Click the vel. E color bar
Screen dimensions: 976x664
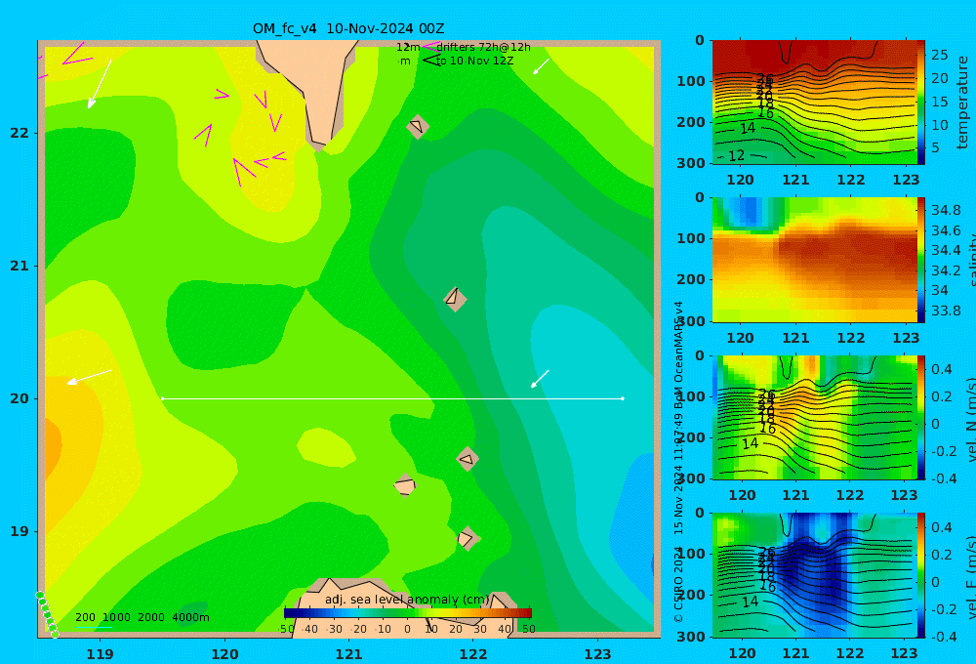(921, 575)
